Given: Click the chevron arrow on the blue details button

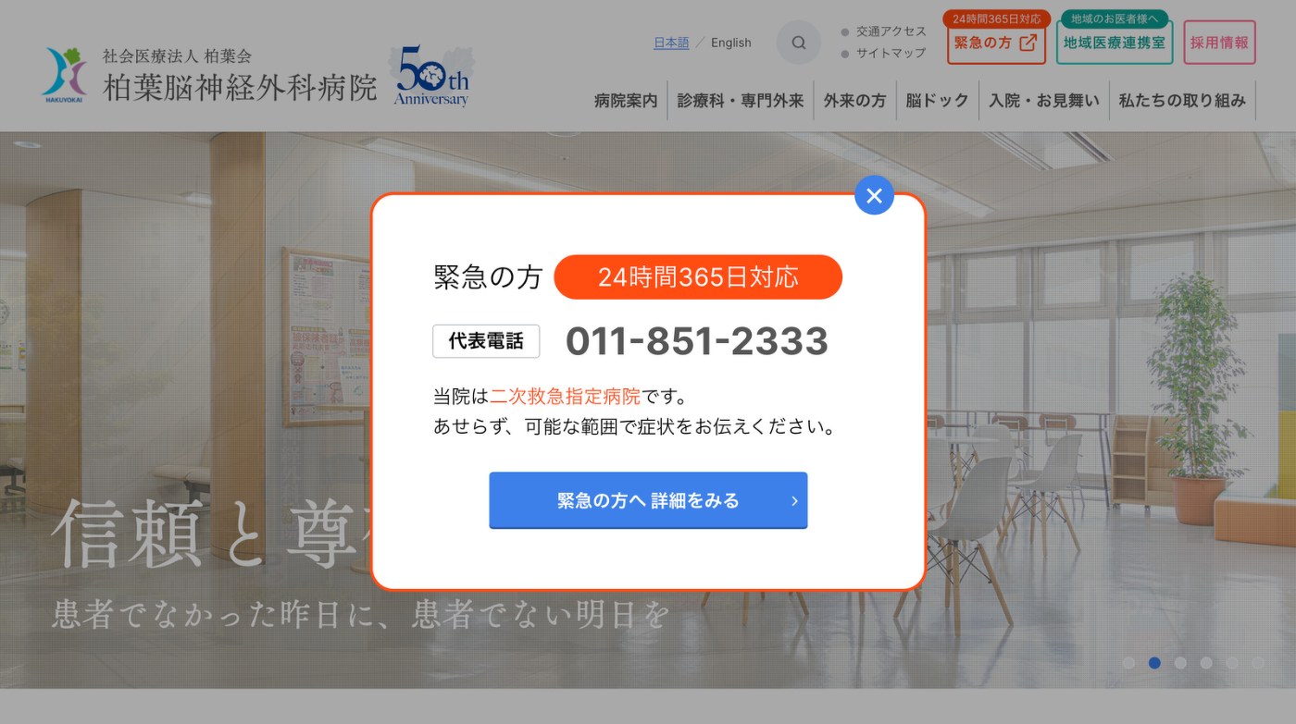Looking at the screenshot, I should pos(794,501).
